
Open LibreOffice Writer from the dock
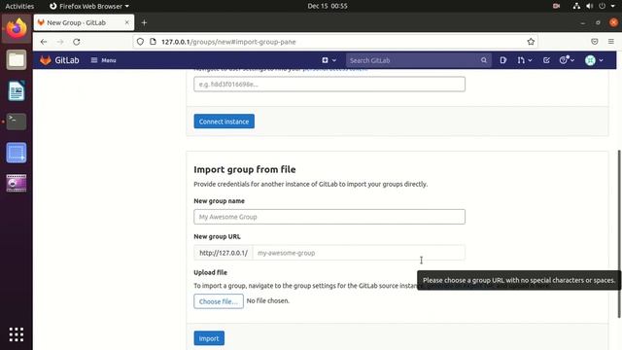point(17,90)
